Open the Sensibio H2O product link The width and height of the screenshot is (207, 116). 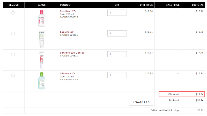coord(68,11)
